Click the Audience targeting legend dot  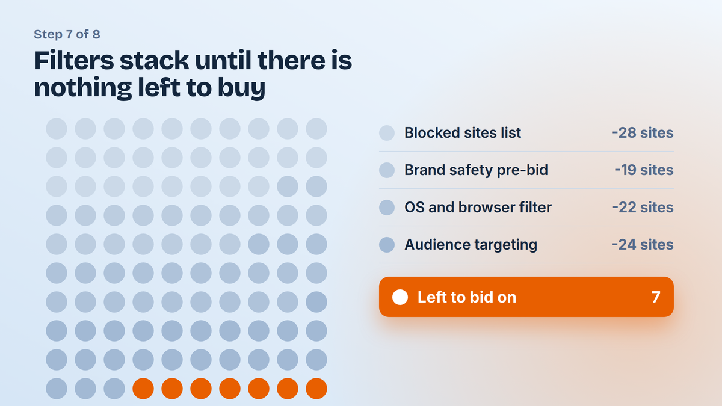[387, 245]
